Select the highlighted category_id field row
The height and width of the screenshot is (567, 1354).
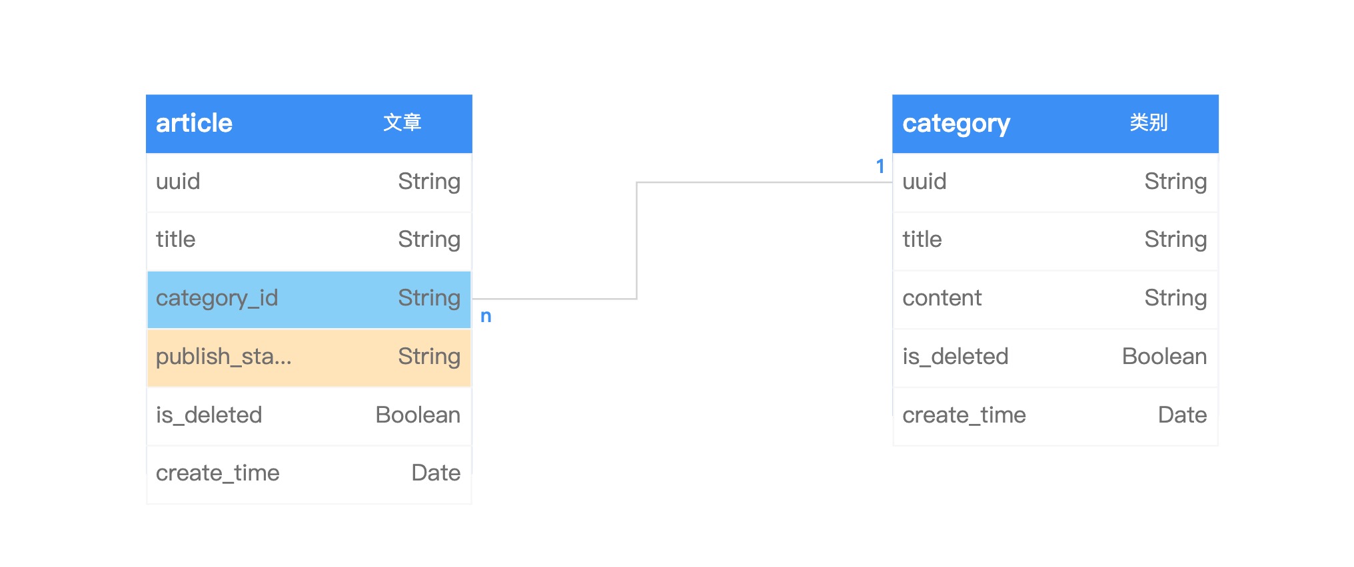click(x=309, y=298)
